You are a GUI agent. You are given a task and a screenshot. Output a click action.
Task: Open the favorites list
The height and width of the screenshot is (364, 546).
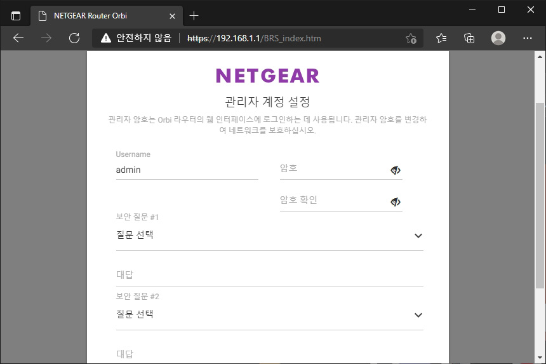pyautogui.click(x=441, y=38)
